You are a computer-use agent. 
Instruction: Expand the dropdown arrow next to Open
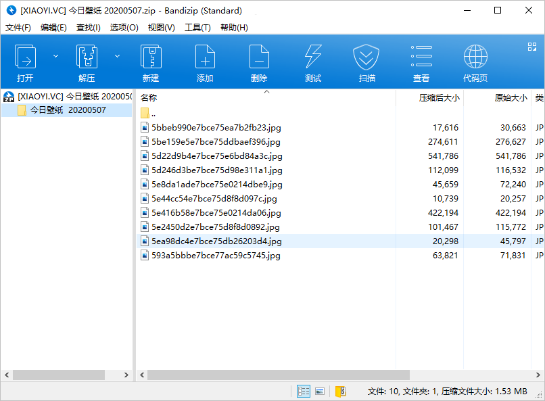[x=55, y=56]
